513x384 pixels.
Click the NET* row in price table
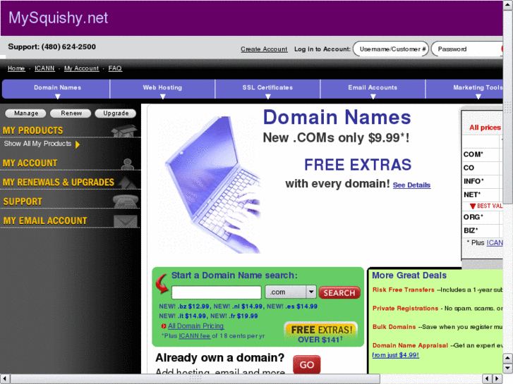coord(483,194)
